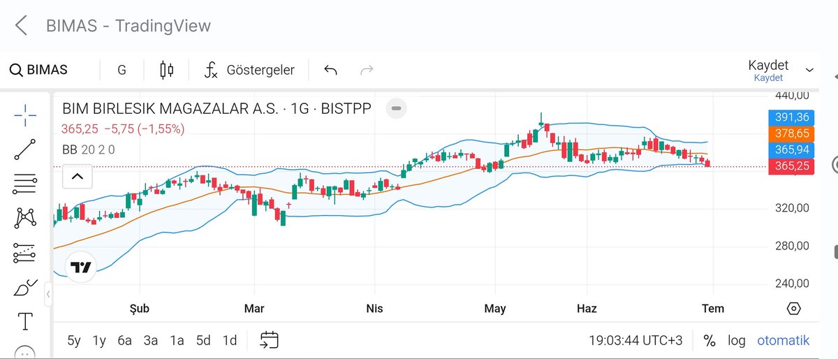Set range to 1y
The image size is (838, 359).
(x=99, y=341)
